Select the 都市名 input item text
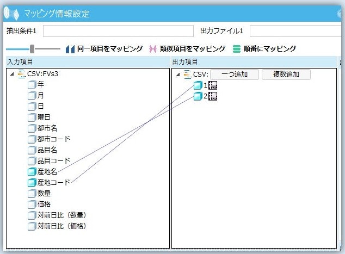This screenshot has height=254, width=345. [47, 128]
